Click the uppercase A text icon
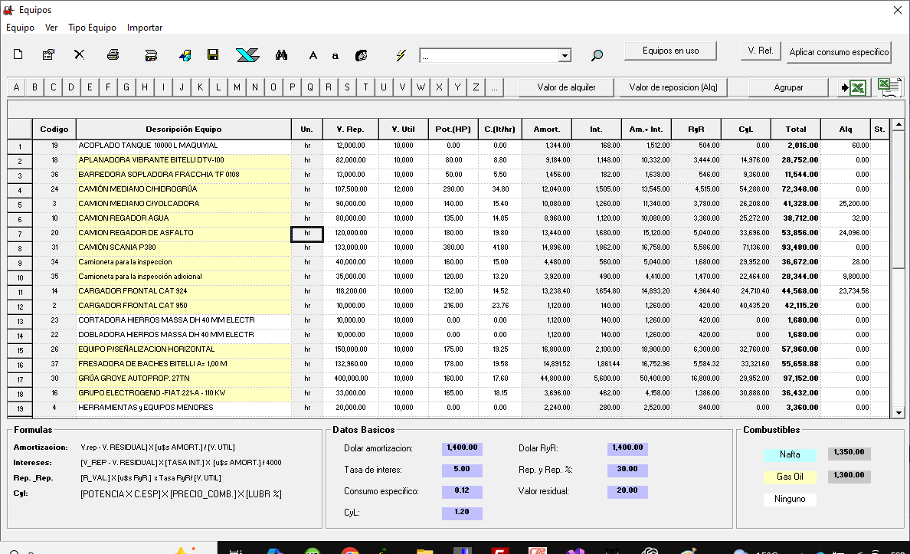 point(313,55)
